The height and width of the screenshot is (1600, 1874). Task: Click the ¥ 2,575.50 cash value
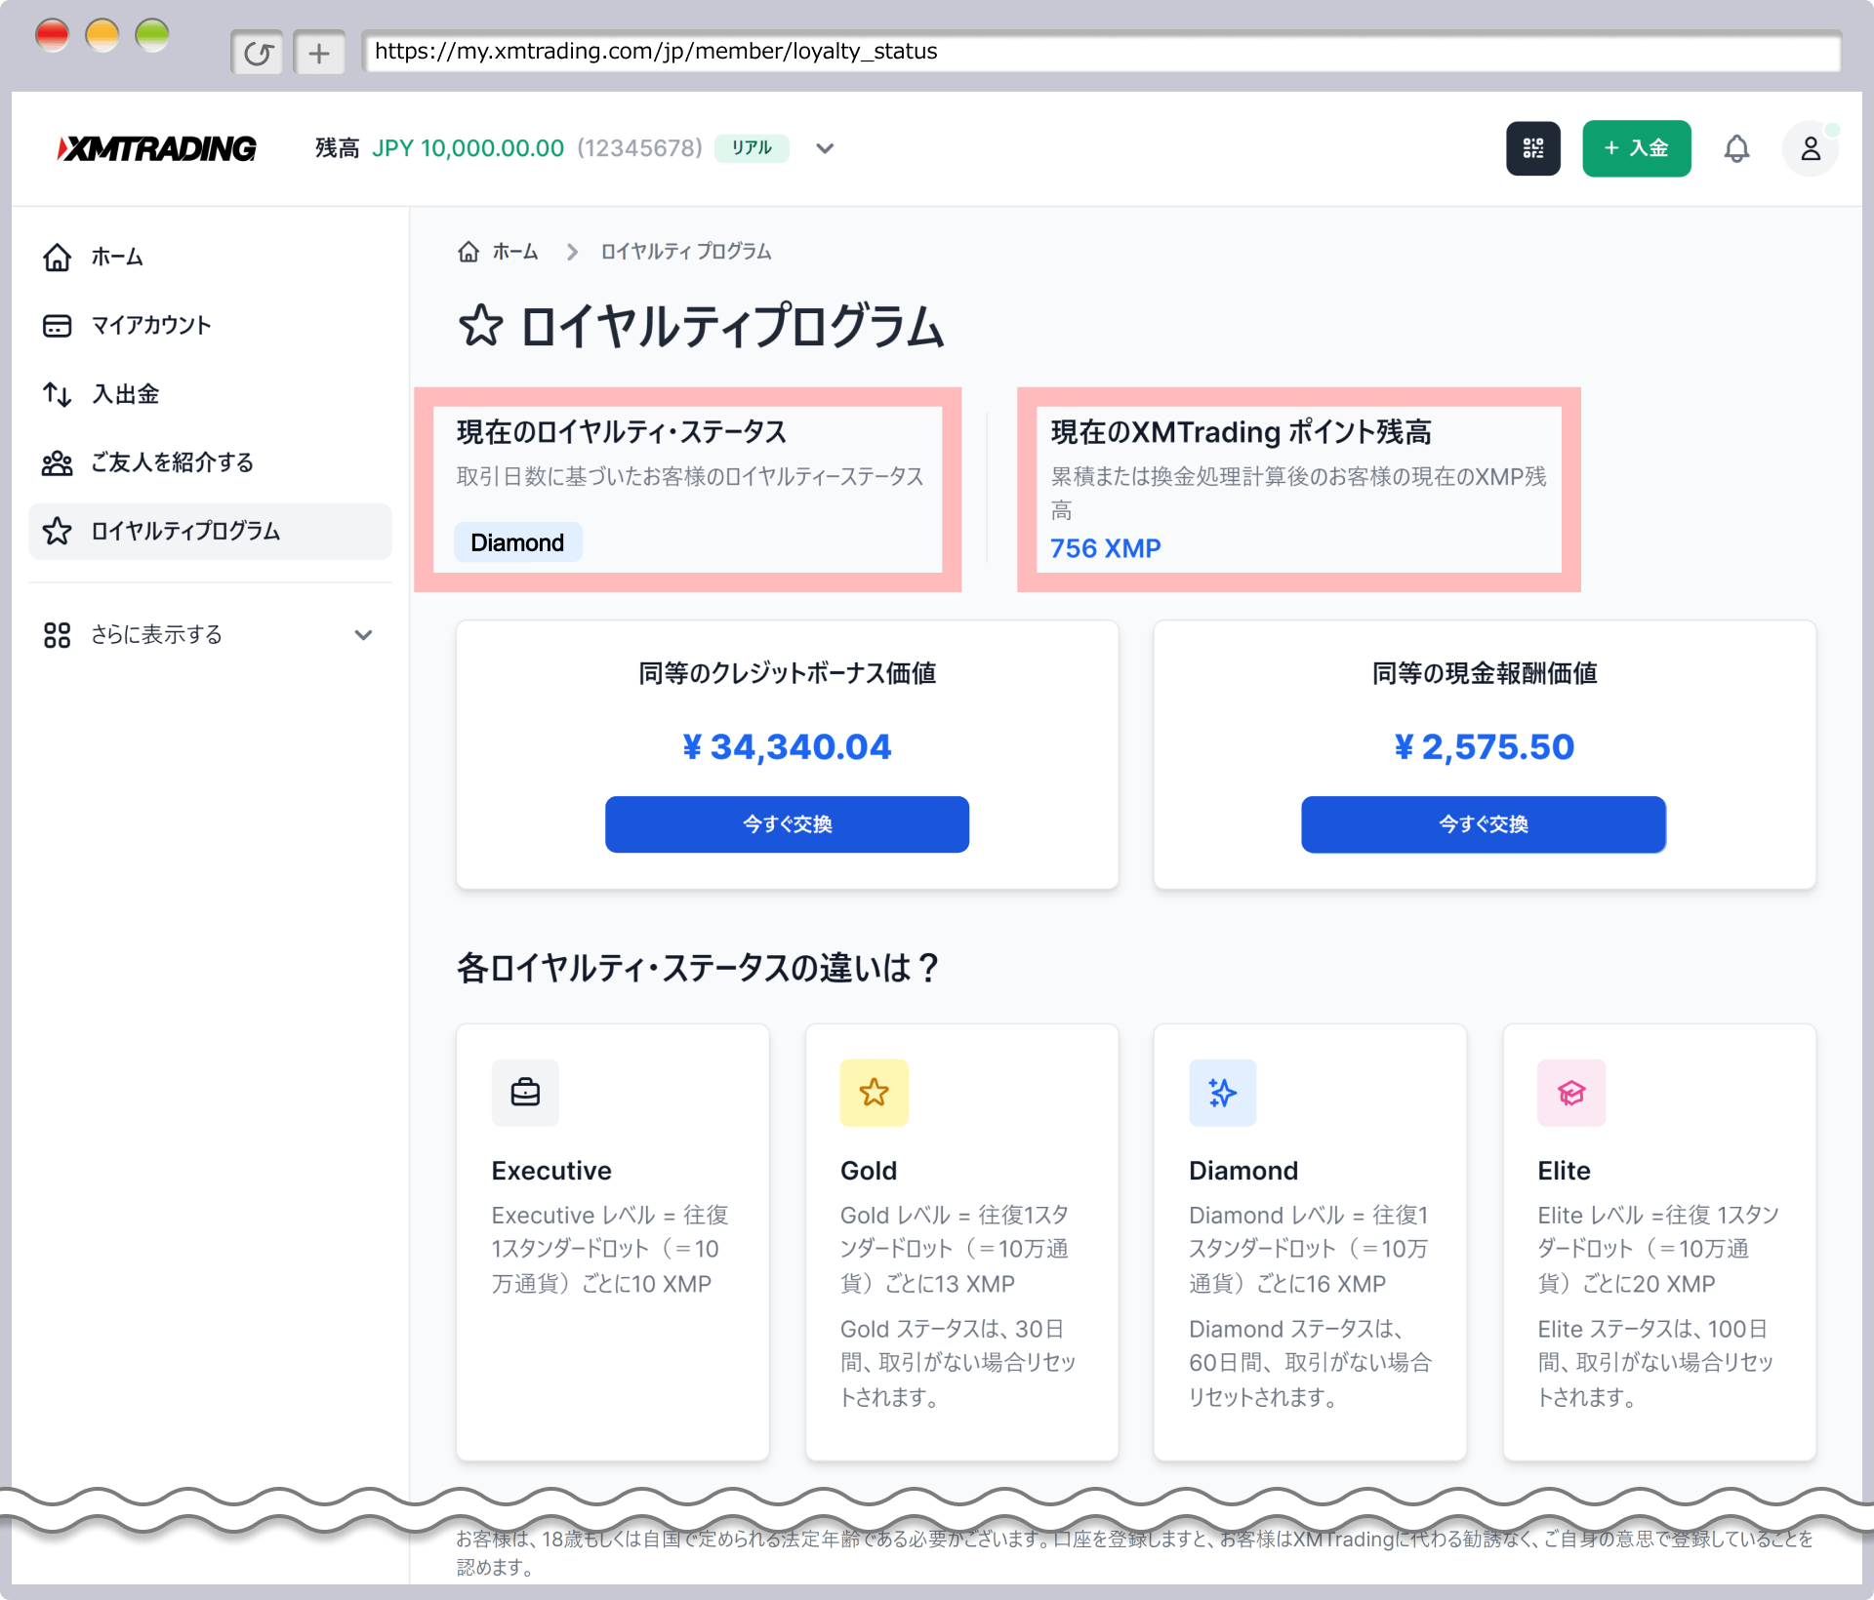click(1484, 747)
